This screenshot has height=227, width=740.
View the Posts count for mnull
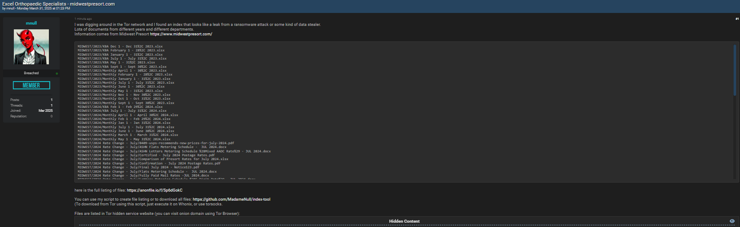[51, 100]
